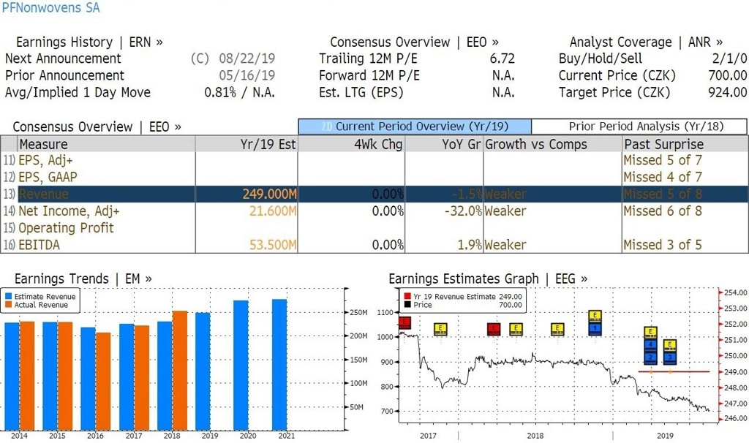Viewport: 749px width, 443px height.
Task: Select the EPS, Adj+ row
Action: click(374, 160)
